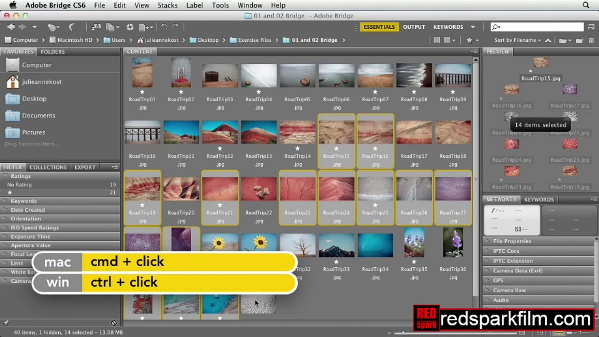Click the Filter items by rating star
The height and width of the screenshot is (337, 599).
click(x=469, y=40)
